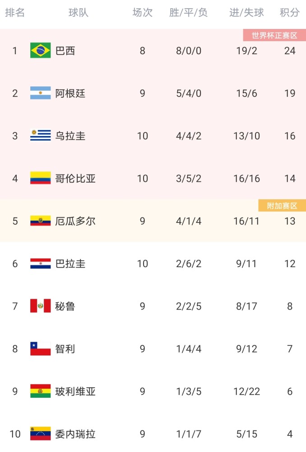Open the 巴西 team name link
This screenshot has height=452, width=306.
65,51
